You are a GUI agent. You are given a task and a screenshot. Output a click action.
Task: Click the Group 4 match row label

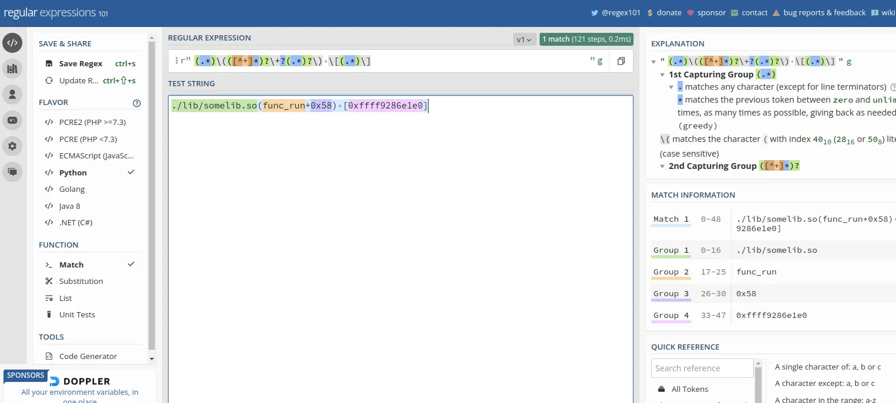[x=671, y=316]
